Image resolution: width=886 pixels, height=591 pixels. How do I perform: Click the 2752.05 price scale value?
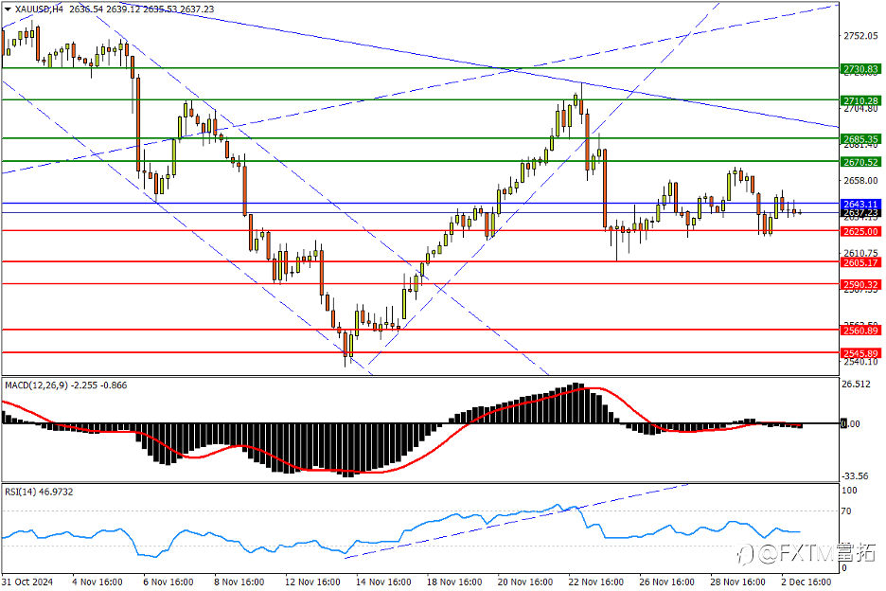coord(860,36)
